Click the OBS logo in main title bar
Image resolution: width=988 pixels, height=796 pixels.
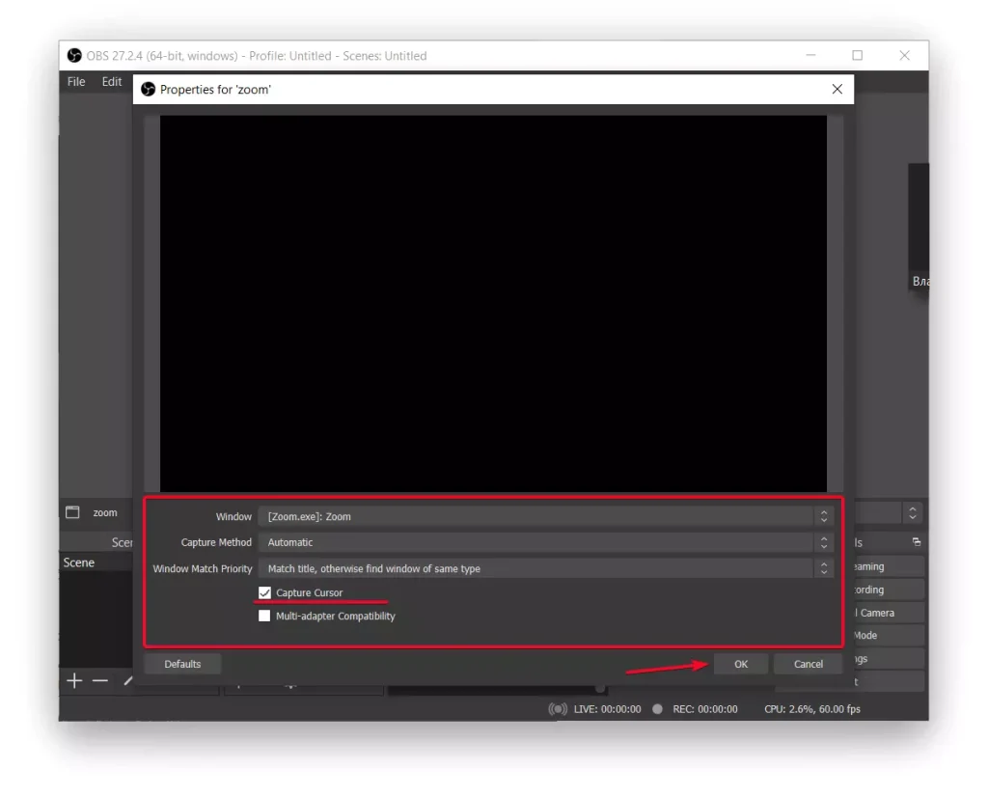[x=74, y=55]
